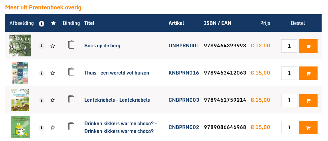The width and height of the screenshot is (328, 141).
Task: Favorite Boris op de berg with star
Action: pyautogui.click(x=53, y=46)
